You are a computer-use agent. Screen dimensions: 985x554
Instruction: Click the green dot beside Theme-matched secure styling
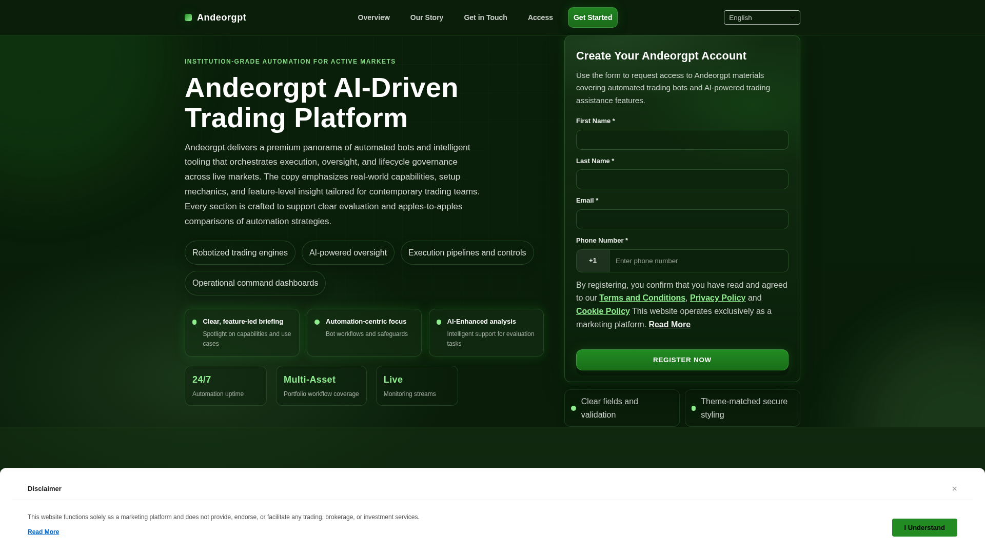(x=694, y=408)
